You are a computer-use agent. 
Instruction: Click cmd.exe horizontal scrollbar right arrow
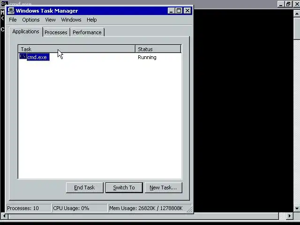(290, 216)
